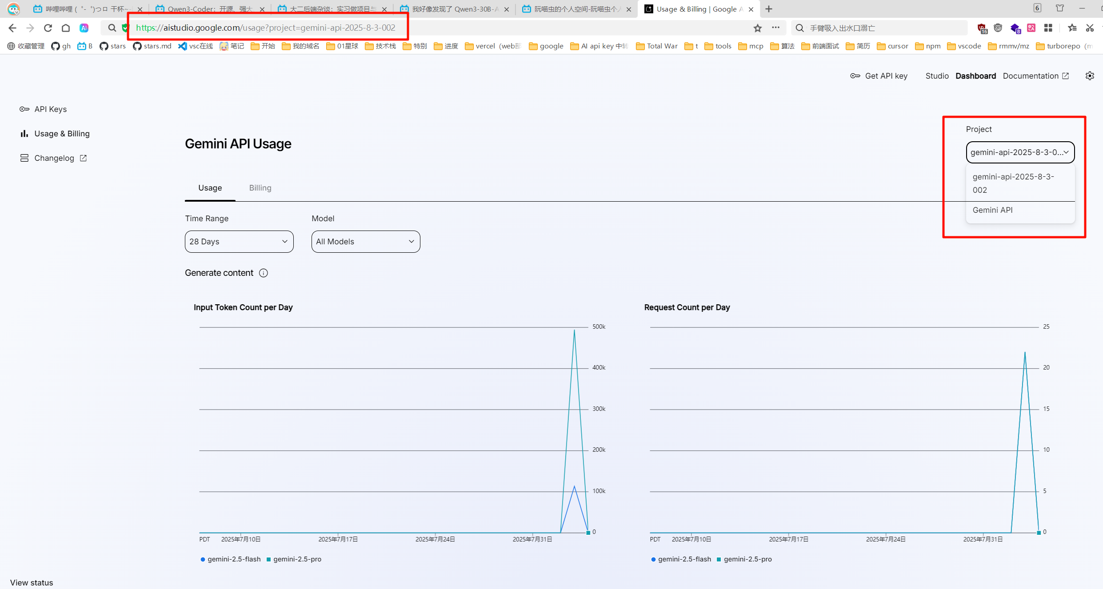Viewport: 1103px width, 589px height.
Task: Toggle gemini-2.5-pro legend in Request Count chart
Action: [x=744, y=559]
